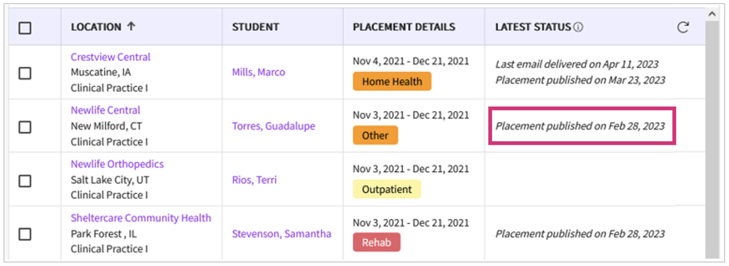Click the Location sort arrow icon

[131, 26]
